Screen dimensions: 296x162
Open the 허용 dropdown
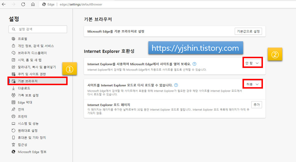252,84
